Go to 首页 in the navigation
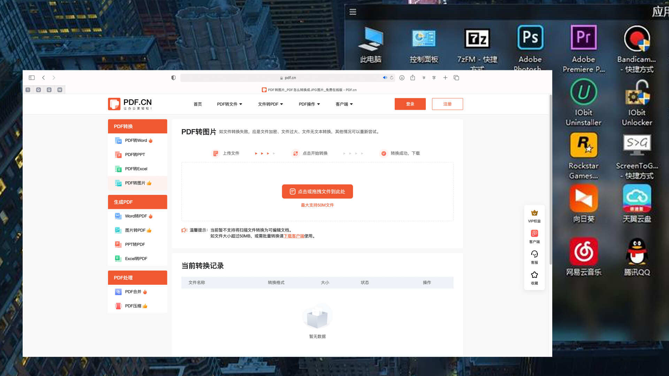This screenshot has width=669, height=376. point(198,104)
